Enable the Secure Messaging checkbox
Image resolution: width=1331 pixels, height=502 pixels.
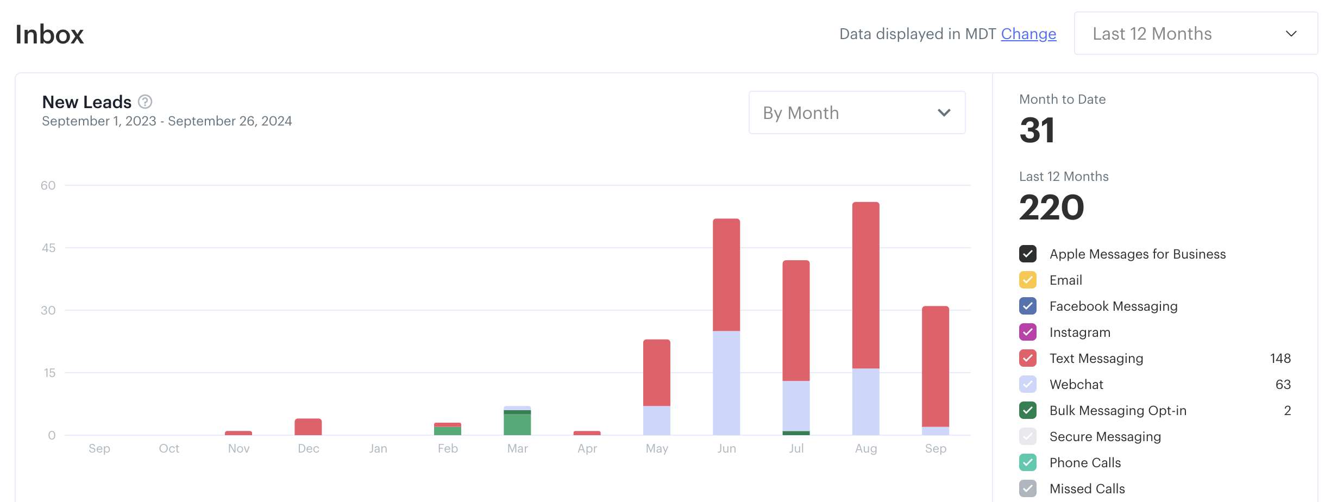click(1027, 436)
